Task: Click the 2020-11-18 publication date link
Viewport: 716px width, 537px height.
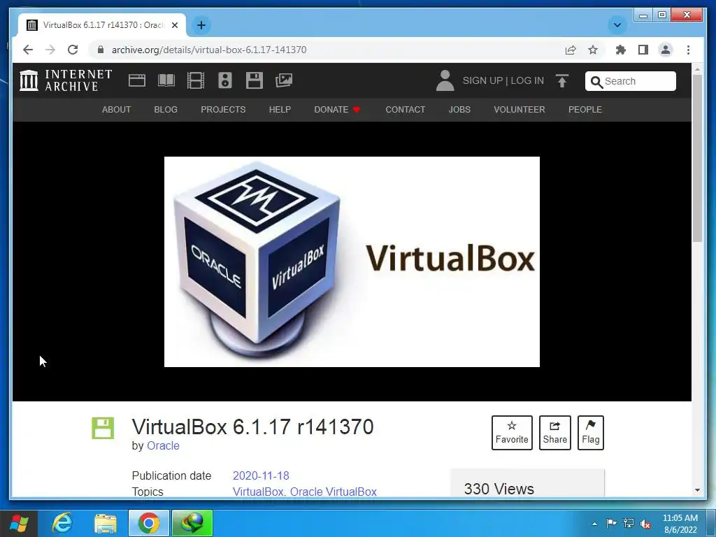Action: [x=261, y=475]
